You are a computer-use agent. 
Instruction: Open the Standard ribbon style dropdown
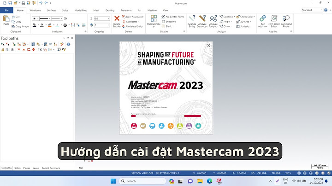322,10
